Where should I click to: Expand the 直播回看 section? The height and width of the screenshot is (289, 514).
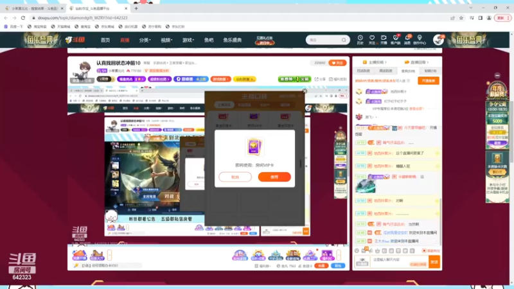pyautogui.click(x=416, y=62)
